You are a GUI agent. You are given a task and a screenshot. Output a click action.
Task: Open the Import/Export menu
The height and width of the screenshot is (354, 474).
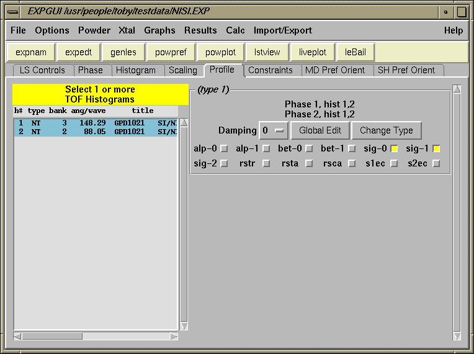pyautogui.click(x=283, y=30)
